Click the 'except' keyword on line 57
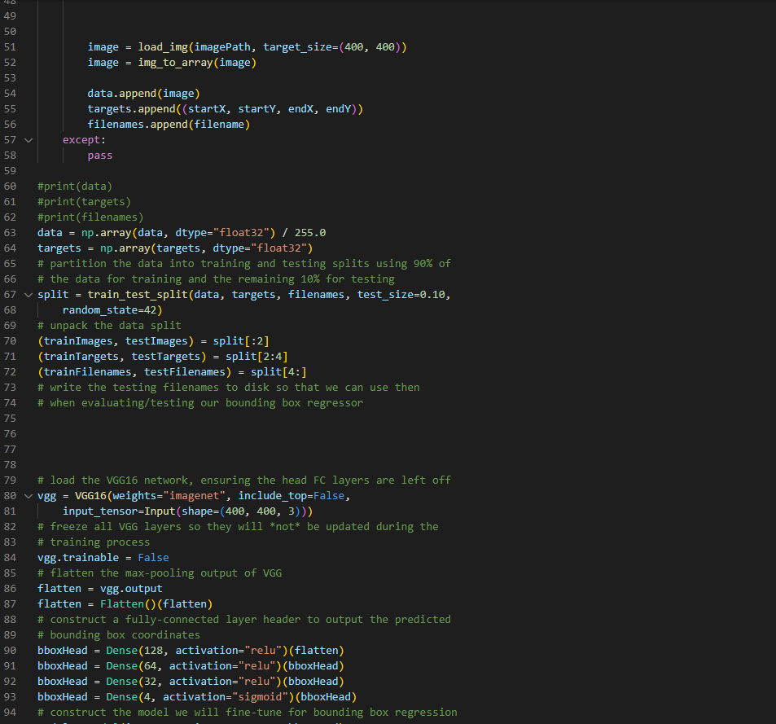 (81, 139)
